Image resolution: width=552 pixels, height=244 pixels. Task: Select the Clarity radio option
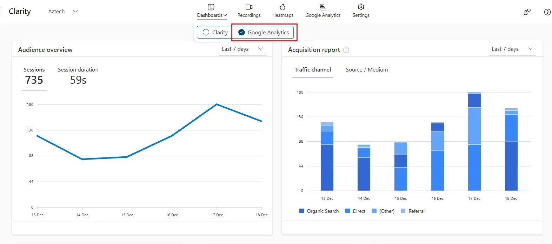tap(206, 32)
